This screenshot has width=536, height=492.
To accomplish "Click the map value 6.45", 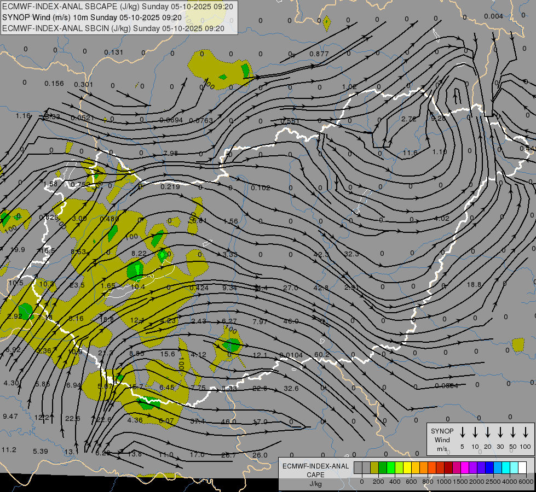I will click(x=167, y=388).
